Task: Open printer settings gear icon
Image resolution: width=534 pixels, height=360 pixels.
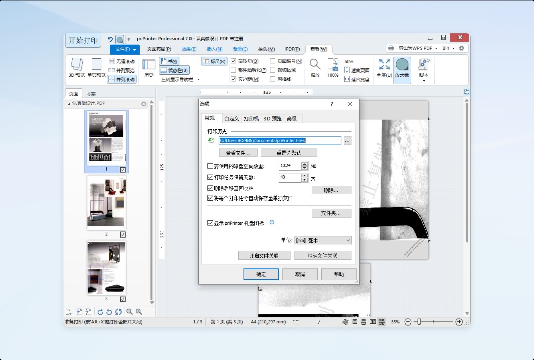Action: [x=462, y=48]
